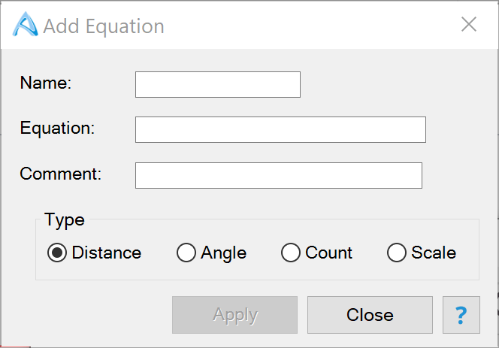The image size is (499, 348).
Task: Click the 'Add Equation' window title
Action: (x=104, y=26)
